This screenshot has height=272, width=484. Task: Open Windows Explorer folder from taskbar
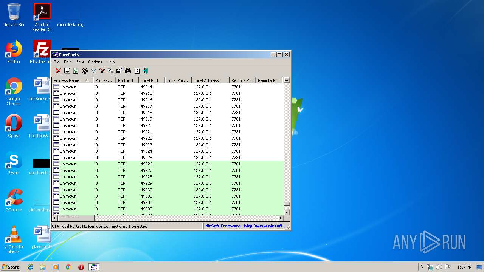pyautogui.click(x=43, y=267)
